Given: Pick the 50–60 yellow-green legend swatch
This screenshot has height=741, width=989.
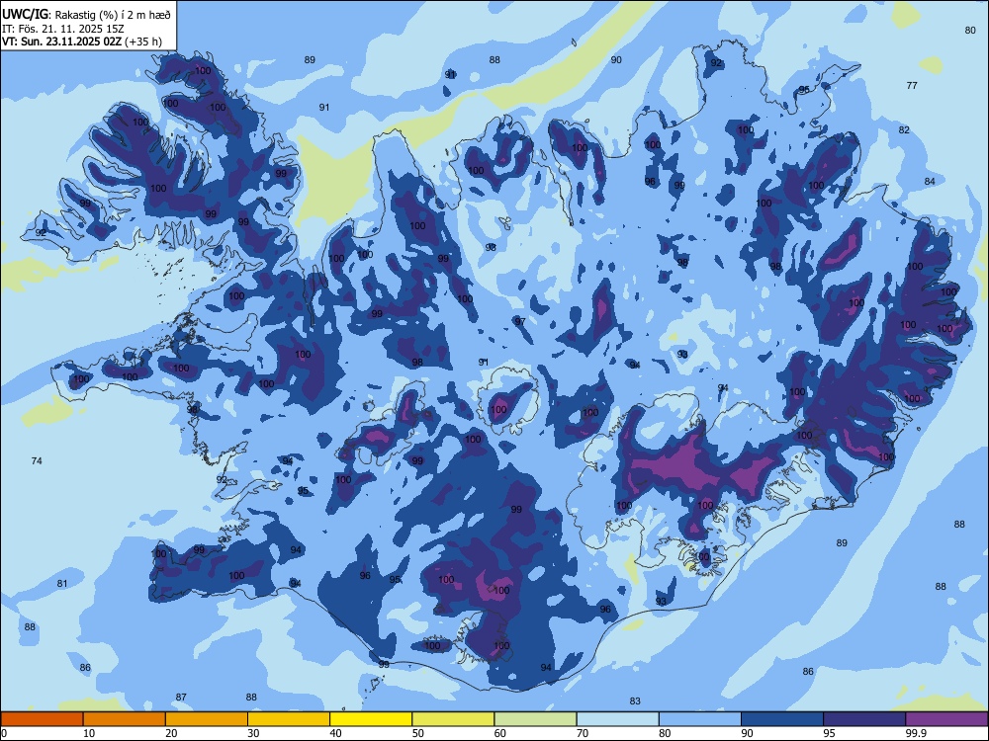Looking at the screenshot, I should coord(453,719).
